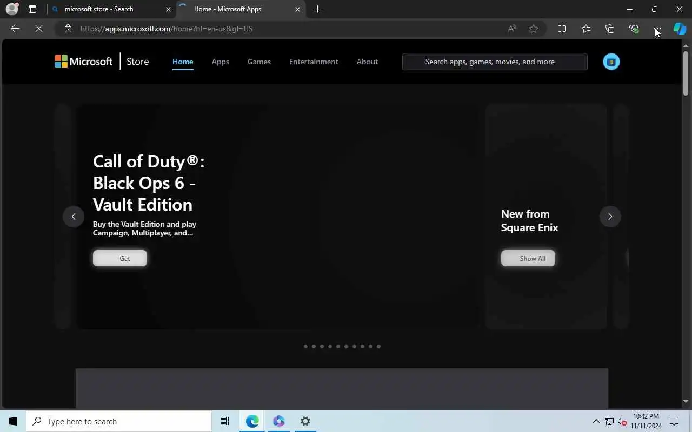Show All Square Enix titles
Image resolution: width=692 pixels, height=432 pixels.
(x=528, y=258)
